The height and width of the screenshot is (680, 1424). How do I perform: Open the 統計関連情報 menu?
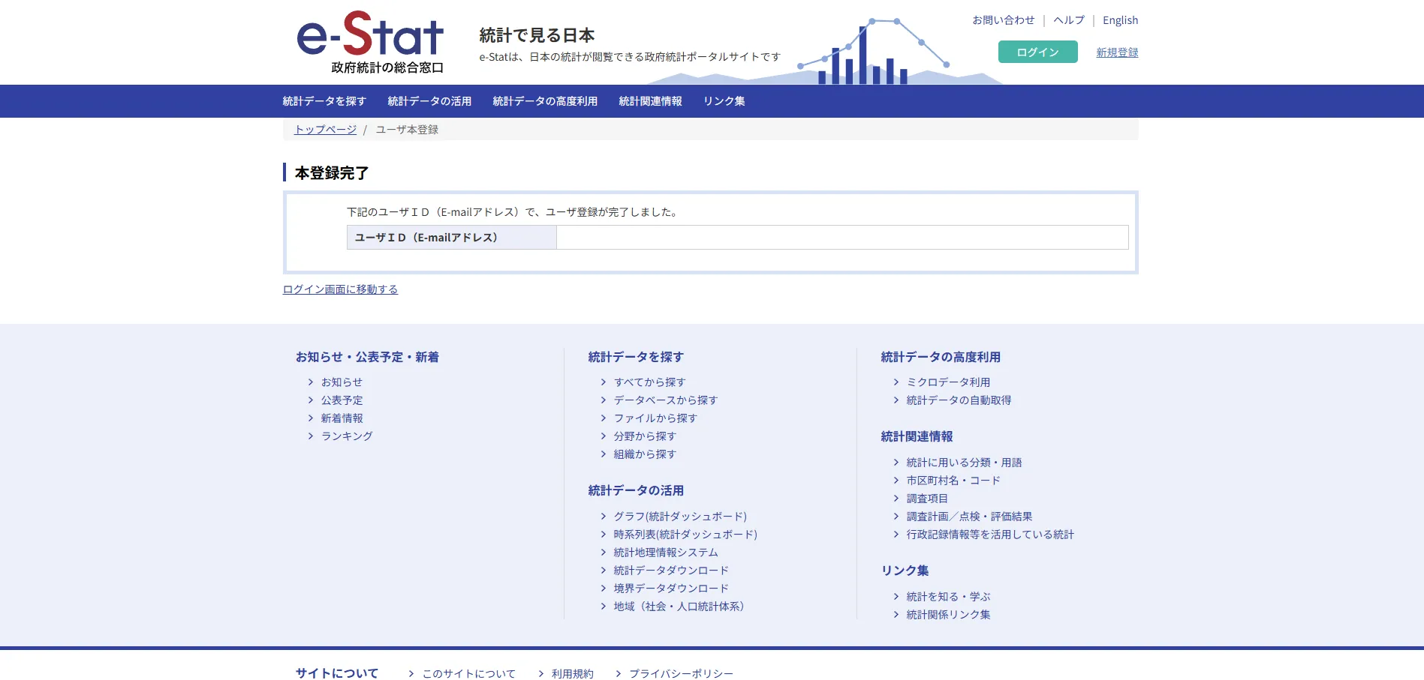[x=650, y=101]
